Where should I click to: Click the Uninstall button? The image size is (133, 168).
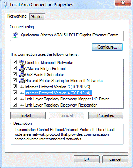[66, 115]
